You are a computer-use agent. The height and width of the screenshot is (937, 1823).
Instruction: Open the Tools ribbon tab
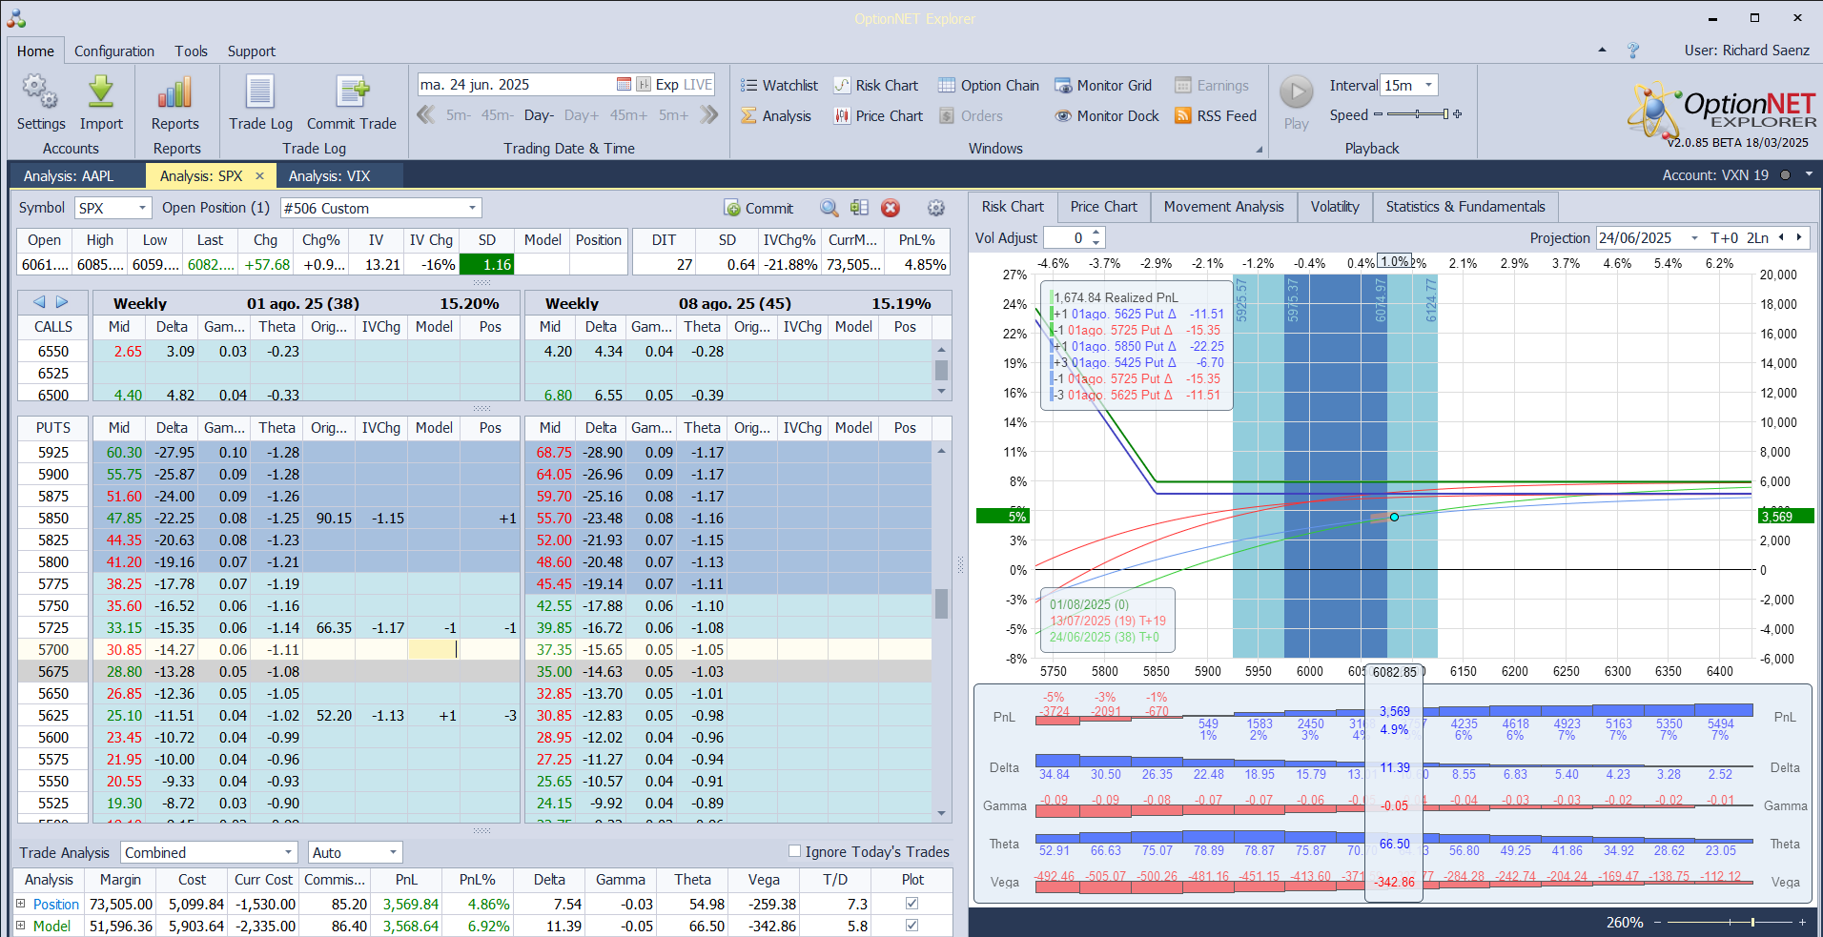191,51
